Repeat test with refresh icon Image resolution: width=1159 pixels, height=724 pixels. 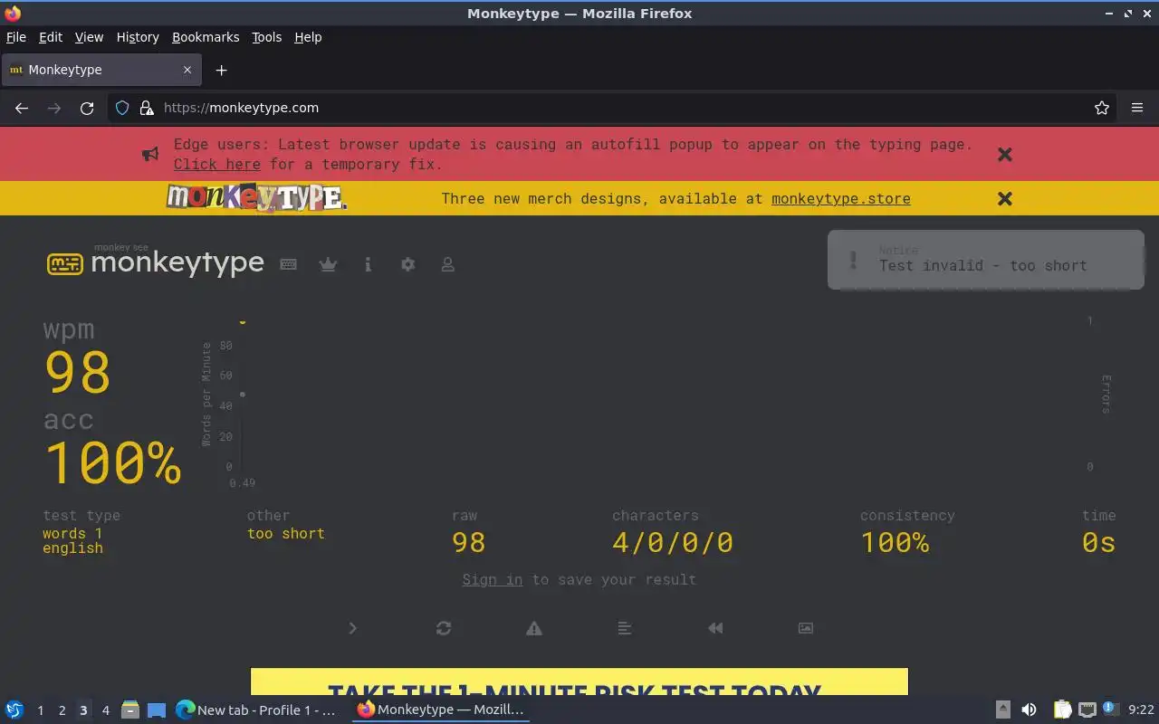[444, 628]
